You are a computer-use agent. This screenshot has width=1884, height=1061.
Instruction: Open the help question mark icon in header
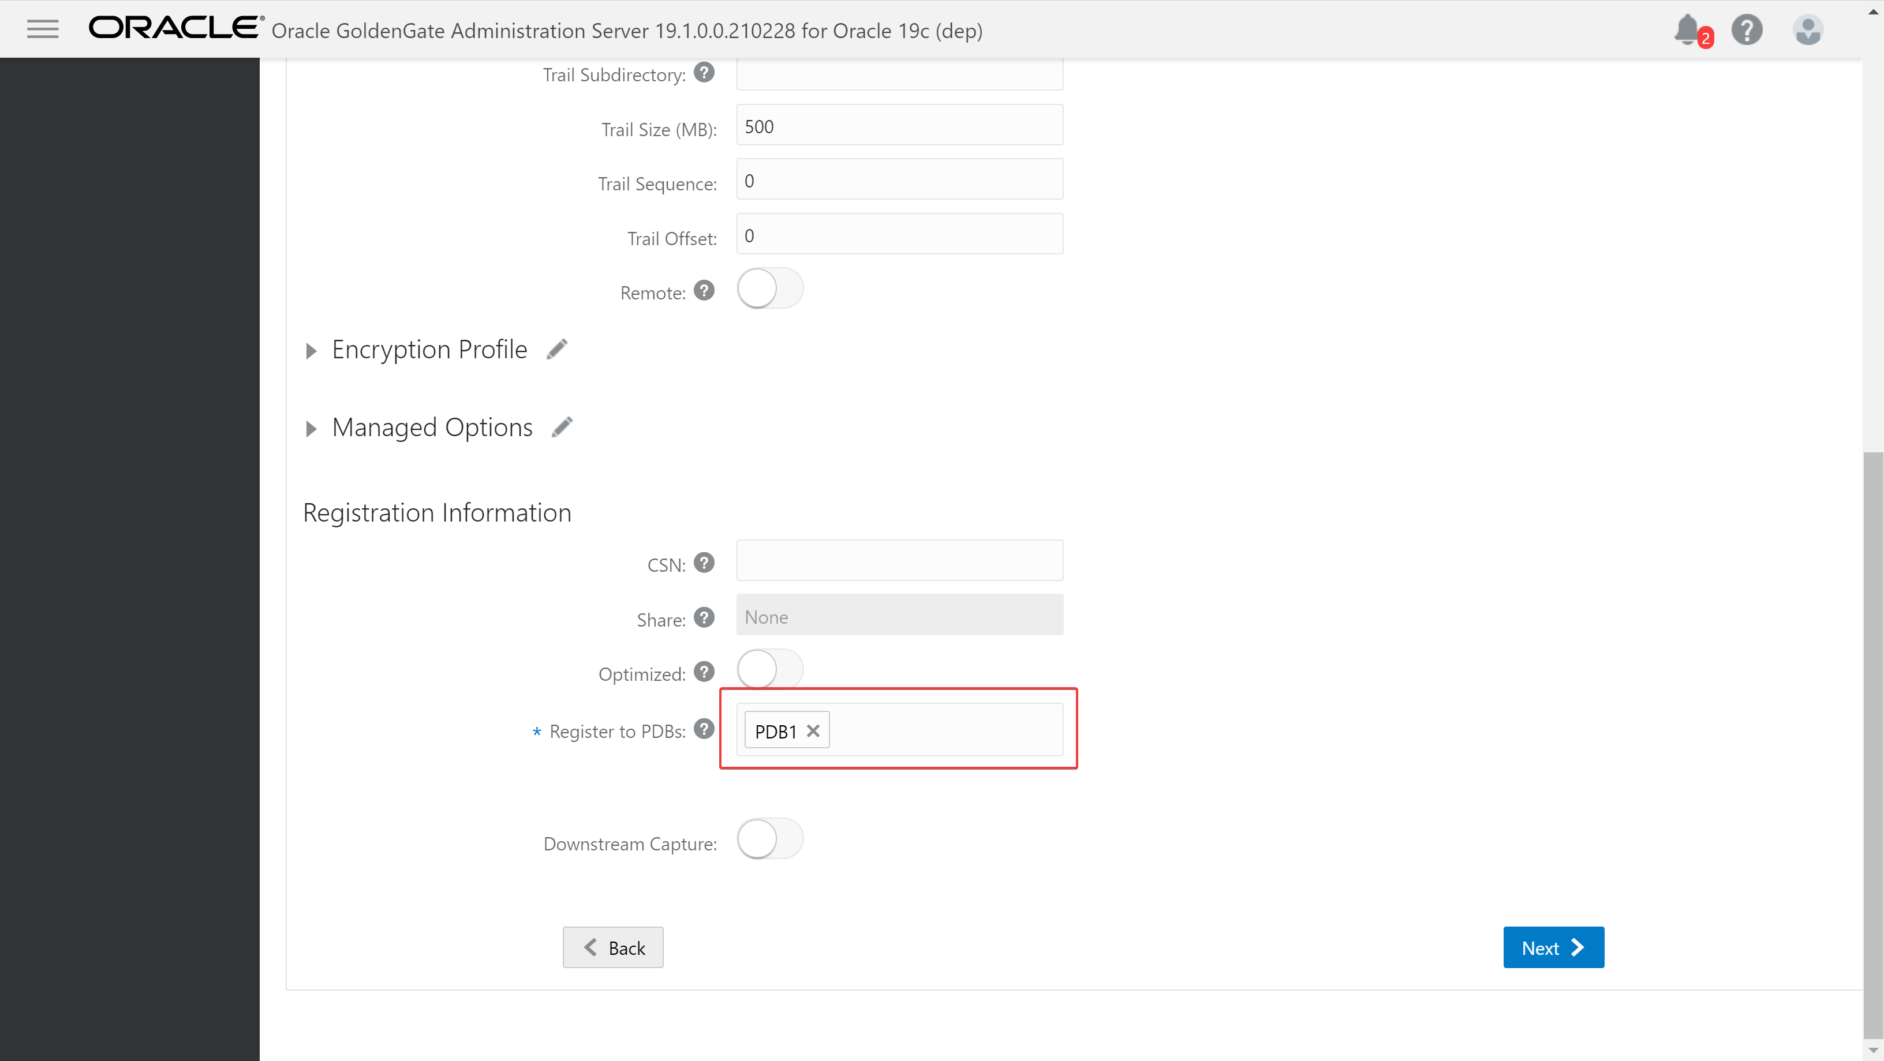[1747, 30]
